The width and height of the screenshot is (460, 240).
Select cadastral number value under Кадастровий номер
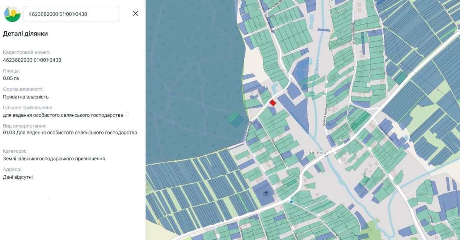32,60
